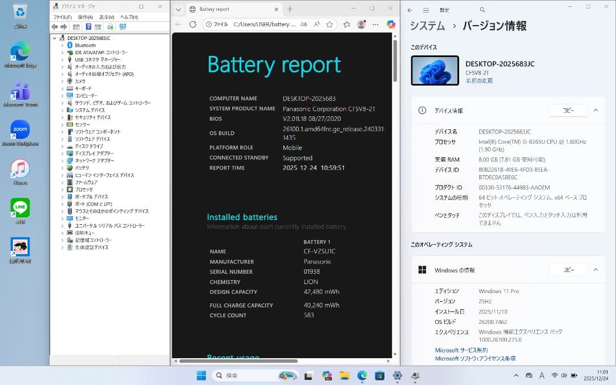
Task: Reload the Battery report page in Edge
Action: click(x=193, y=25)
